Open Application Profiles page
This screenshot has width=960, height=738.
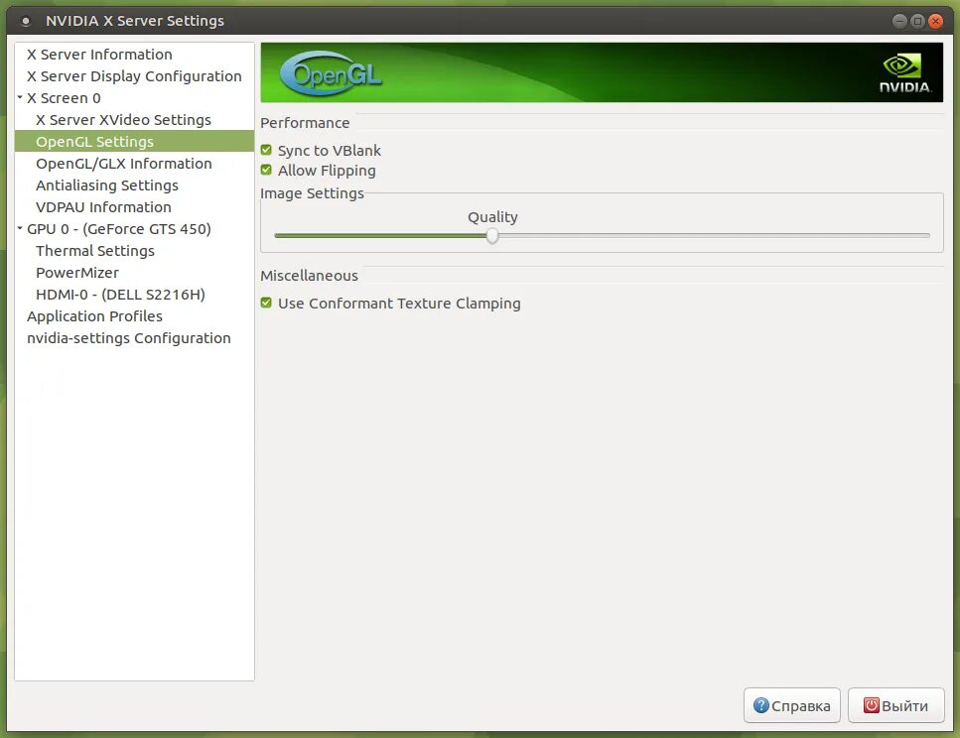(x=94, y=316)
